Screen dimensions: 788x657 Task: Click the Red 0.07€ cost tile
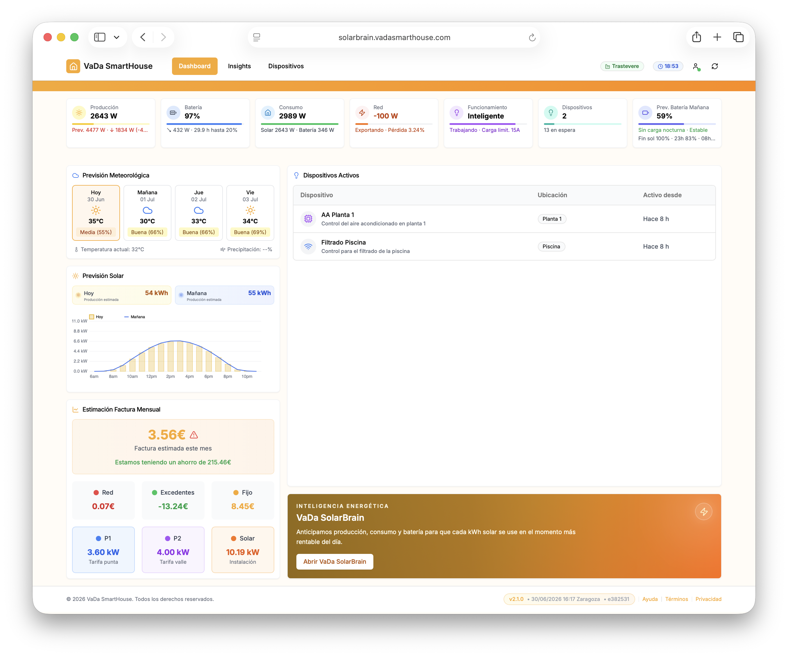point(103,500)
